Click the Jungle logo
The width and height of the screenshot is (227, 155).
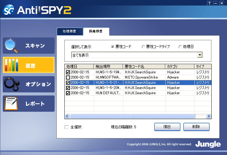coord(208,144)
